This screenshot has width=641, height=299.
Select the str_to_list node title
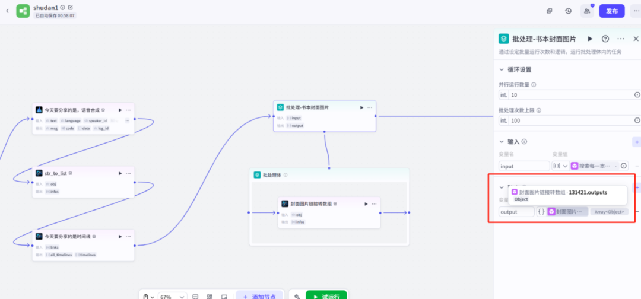(x=56, y=173)
